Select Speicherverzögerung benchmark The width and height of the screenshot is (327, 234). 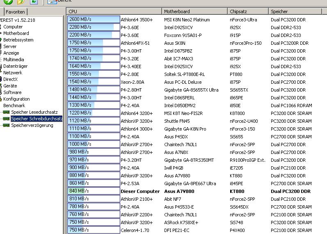(x=32, y=125)
